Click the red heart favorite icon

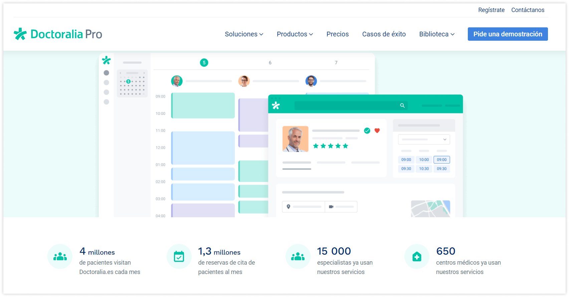pos(377,130)
